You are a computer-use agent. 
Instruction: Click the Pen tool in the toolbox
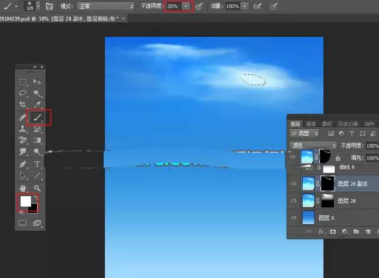click(23, 164)
